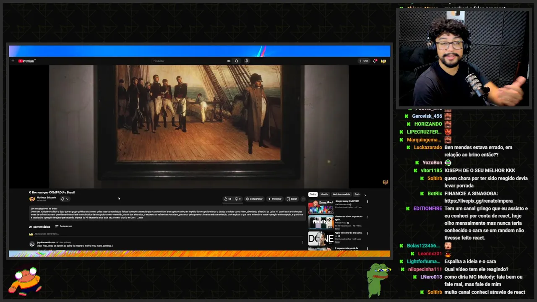537x302 pixels.
Task: Open menu for 'Apple will never be the same'
Action: click(368, 233)
